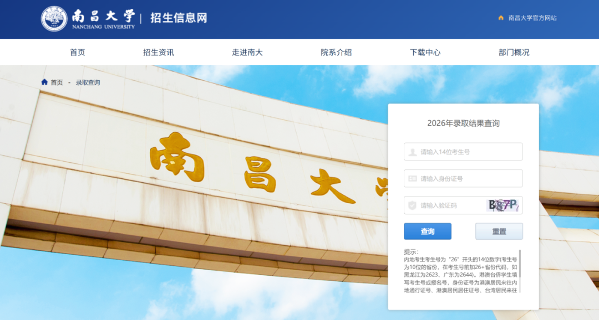This screenshot has width=599, height=320.
Task: Click the 重置 reset button
Action: click(x=499, y=231)
